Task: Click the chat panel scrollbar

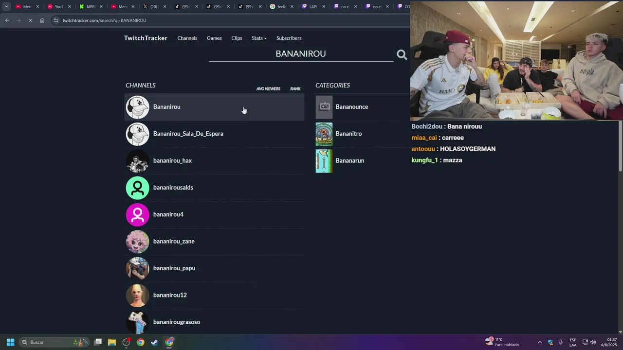Action: pos(621,146)
